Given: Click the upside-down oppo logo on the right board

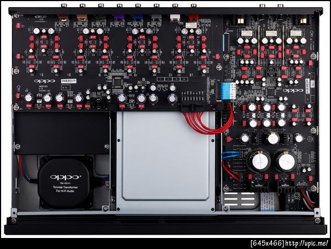Looking at the screenshot, I should coord(293,90).
